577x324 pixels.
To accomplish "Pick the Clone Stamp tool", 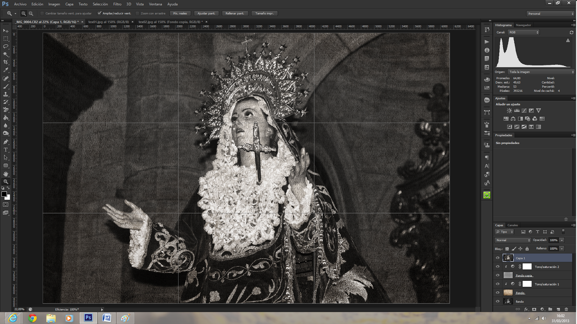I will click(x=6, y=94).
